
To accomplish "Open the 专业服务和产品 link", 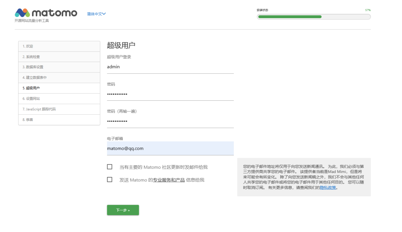I will (169, 180).
